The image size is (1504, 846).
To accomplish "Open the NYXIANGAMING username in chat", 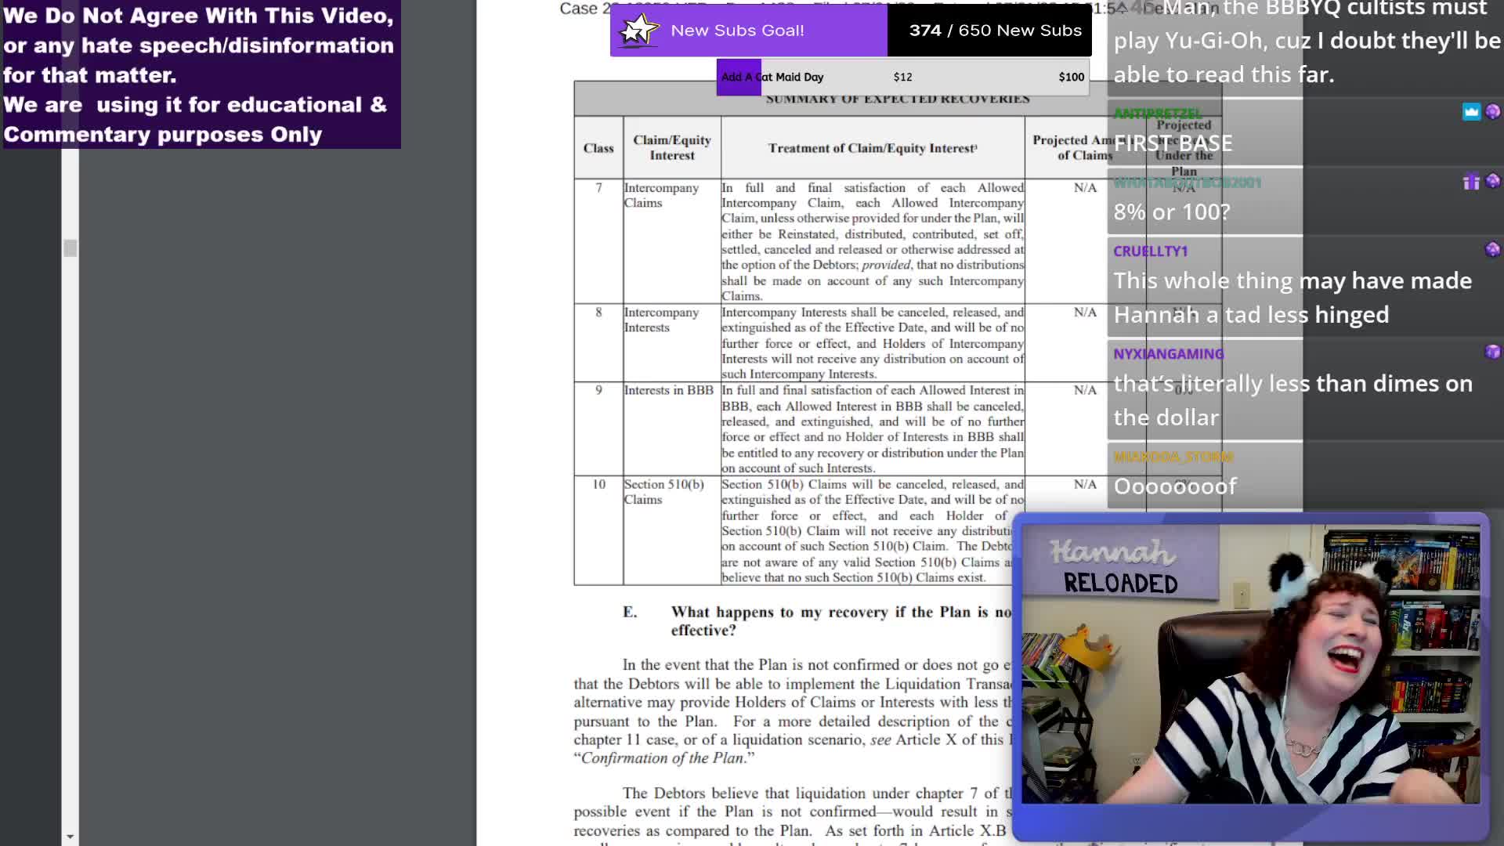I will coord(1168,354).
